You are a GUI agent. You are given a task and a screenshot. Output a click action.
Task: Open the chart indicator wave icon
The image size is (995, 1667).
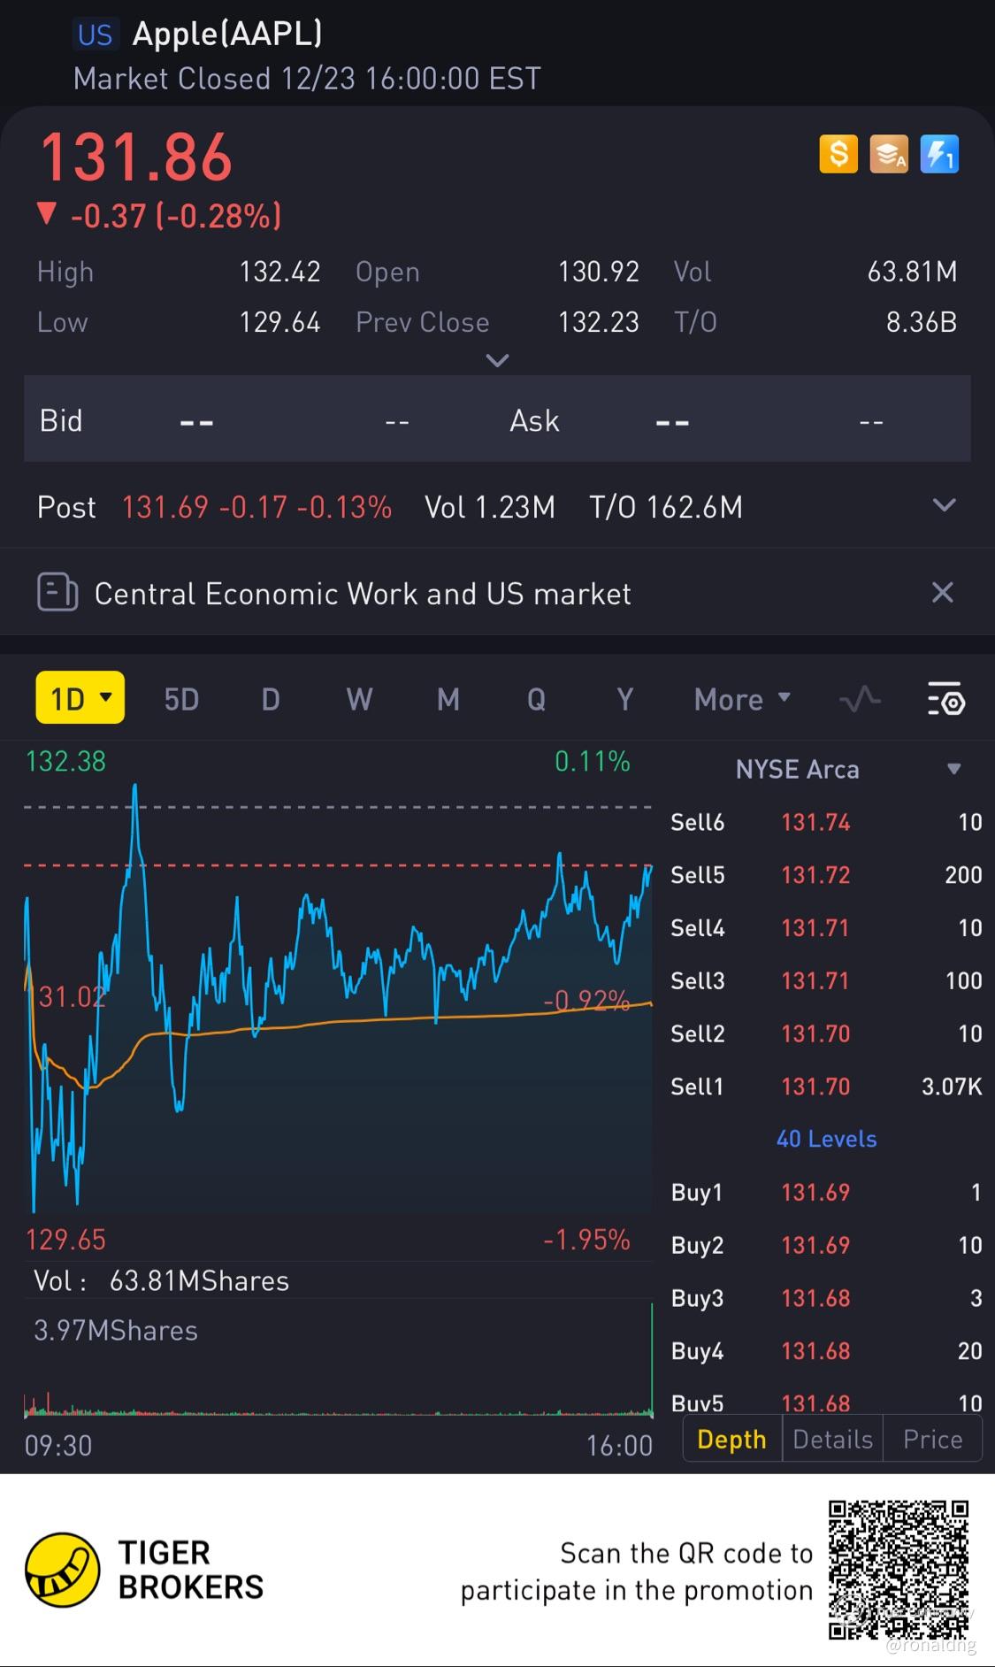pyautogui.click(x=860, y=700)
